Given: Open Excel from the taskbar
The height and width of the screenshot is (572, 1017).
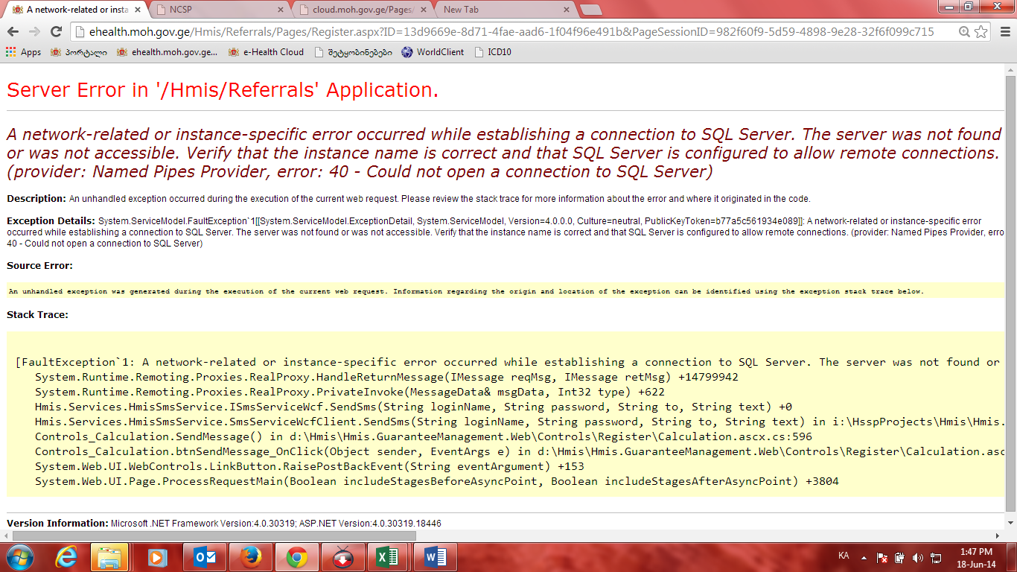Looking at the screenshot, I should click(387, 557).
